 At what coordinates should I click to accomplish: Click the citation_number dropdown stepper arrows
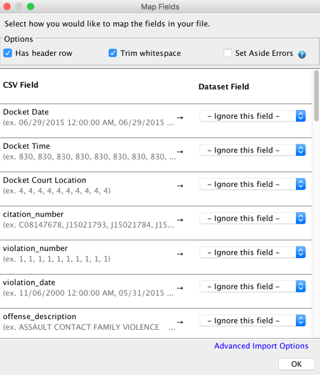(301, 219)
